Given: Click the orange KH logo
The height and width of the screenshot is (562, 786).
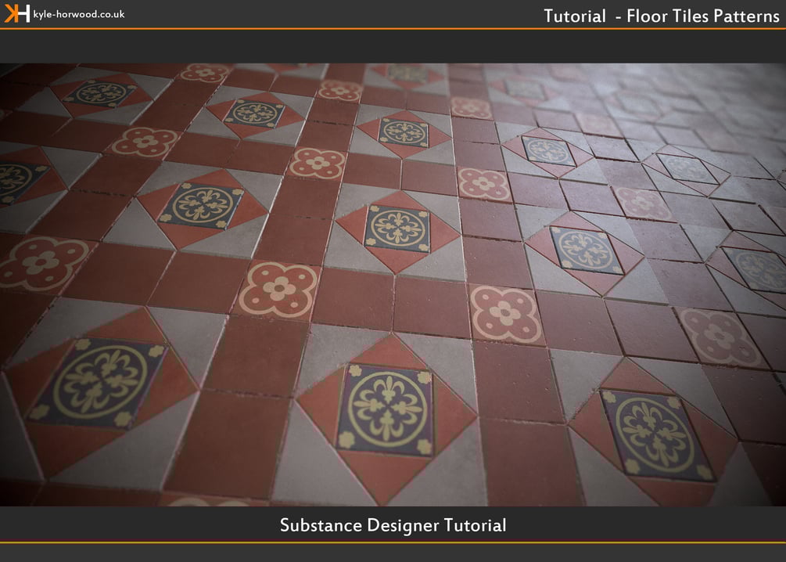Looking at the screenshot, I should 17,13.
